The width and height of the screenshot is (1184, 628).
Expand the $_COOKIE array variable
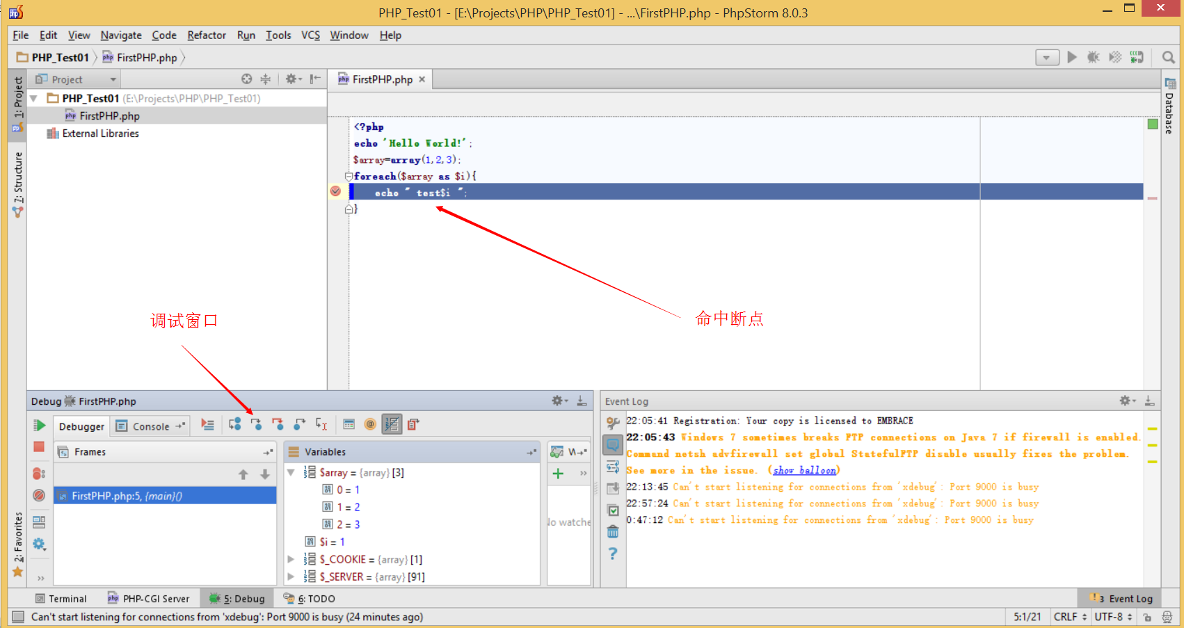click(x=291, y=559)
